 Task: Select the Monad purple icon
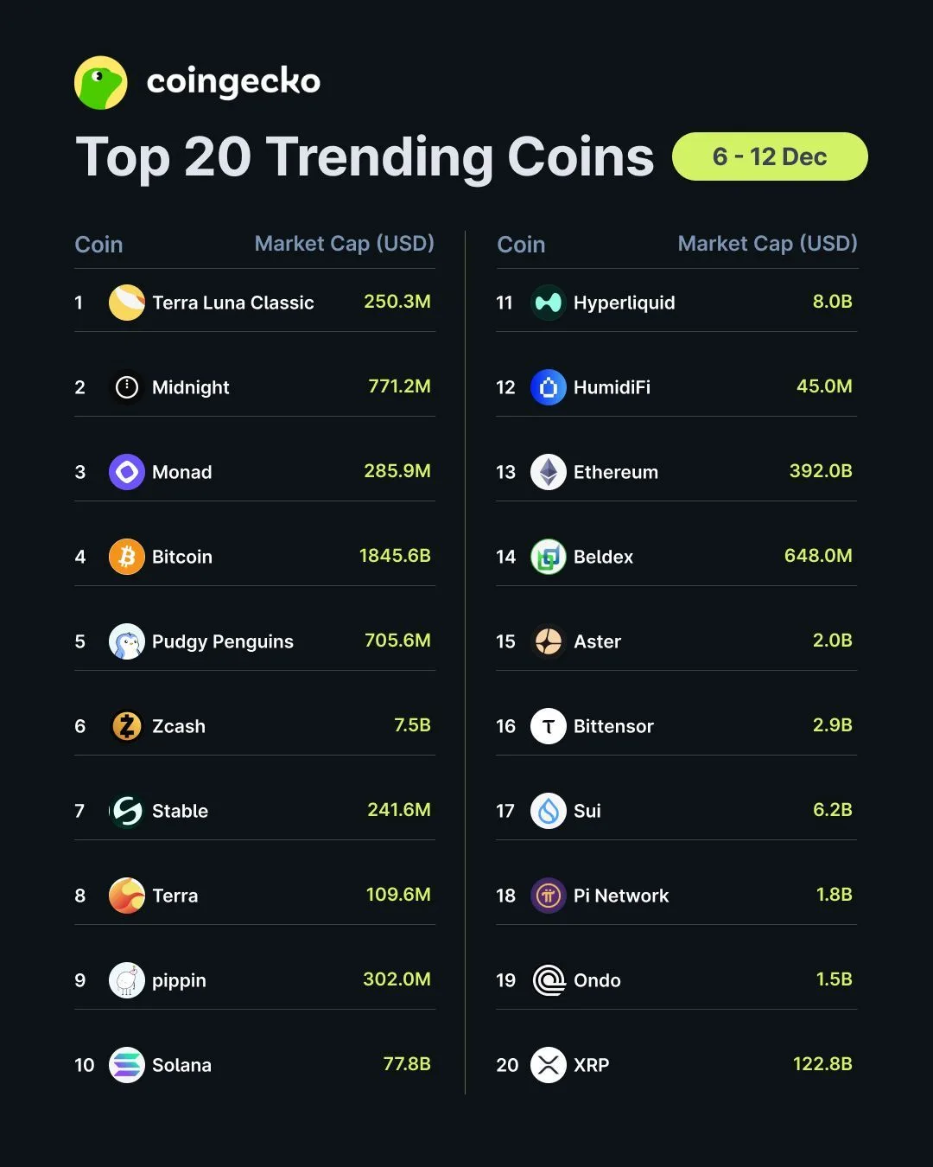(x=127, y=472)
